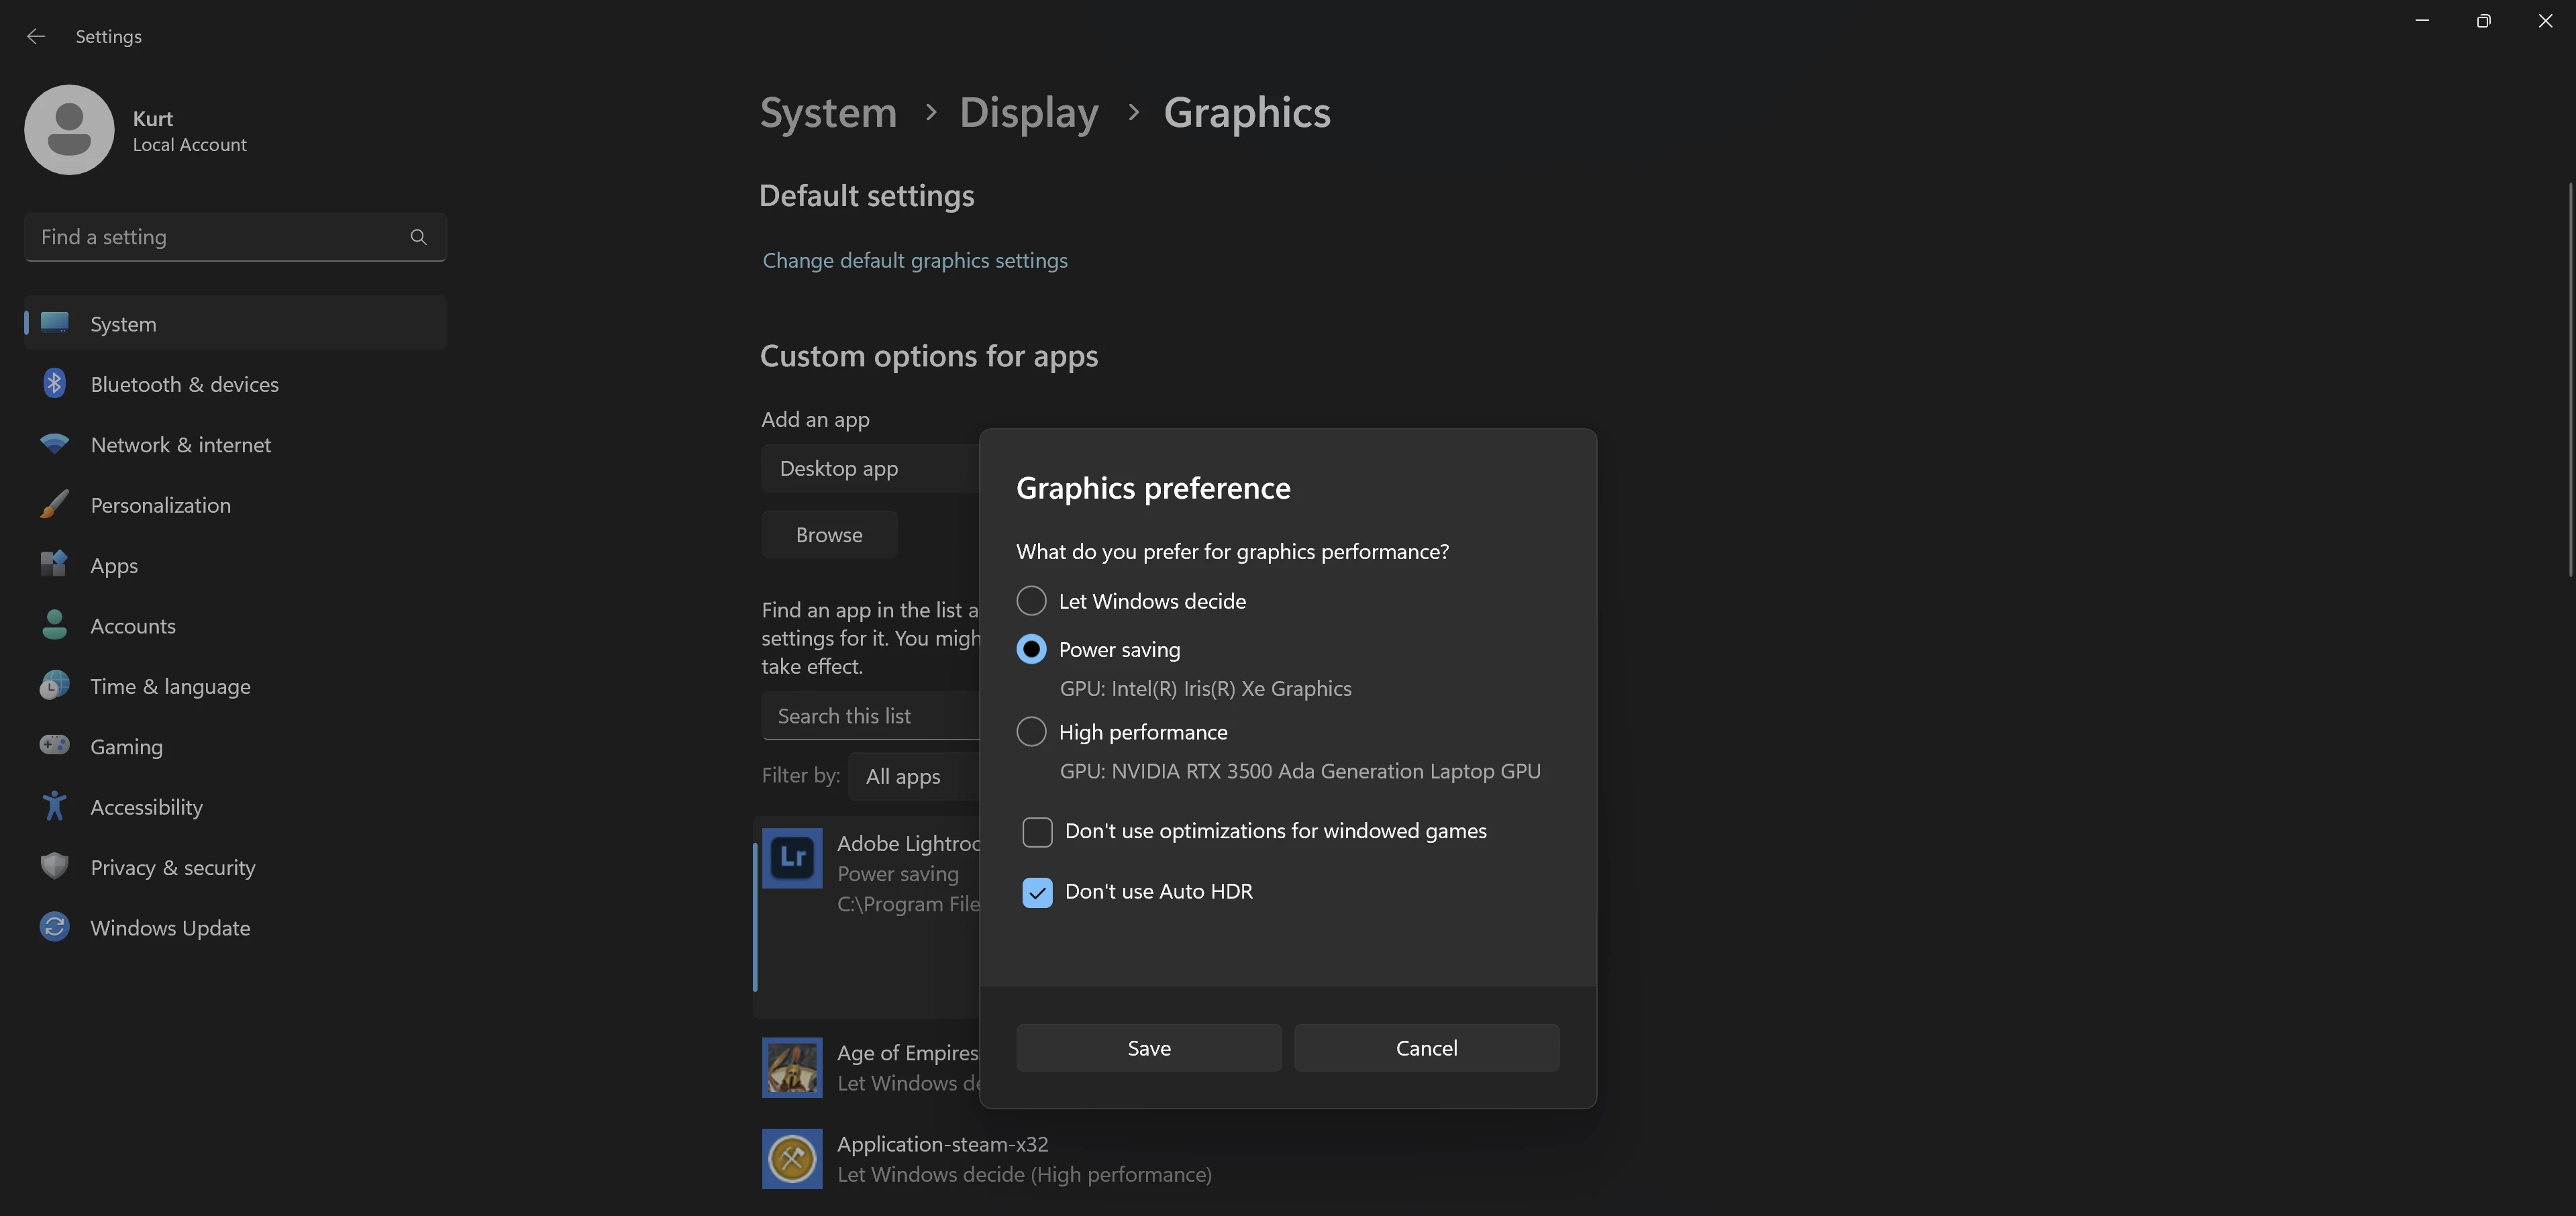
Task: Click the search magnifier icon in Find a setting
Action: tap(418, 237)
